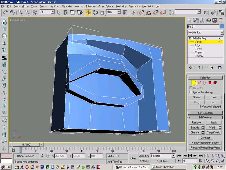Click the 0/100 time slider
Viewport: 226px width, 170px height.
coord(26,144)
